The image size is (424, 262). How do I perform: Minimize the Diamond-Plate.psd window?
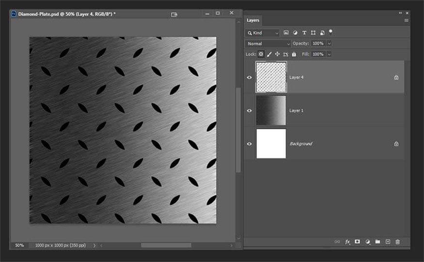point(207,13)
